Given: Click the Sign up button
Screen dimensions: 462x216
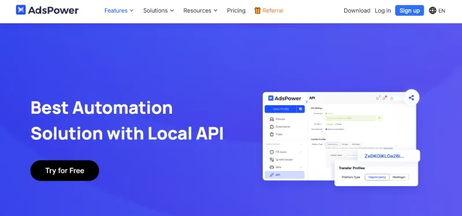Looking at the screenshot, I should [x=409, y=10].
